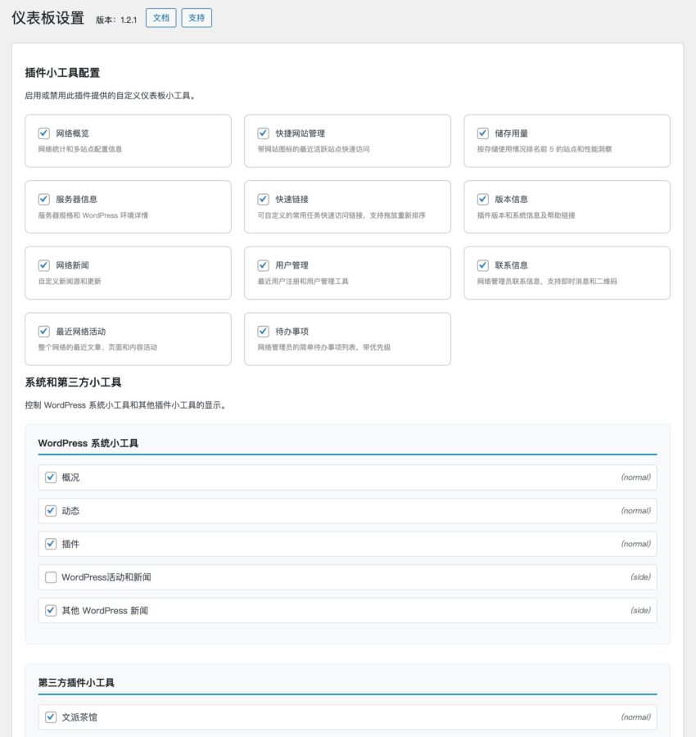The image size is (696, 737).
Task: Uncheck 最近网络活动 checkbox
Action: pos(43,332)
